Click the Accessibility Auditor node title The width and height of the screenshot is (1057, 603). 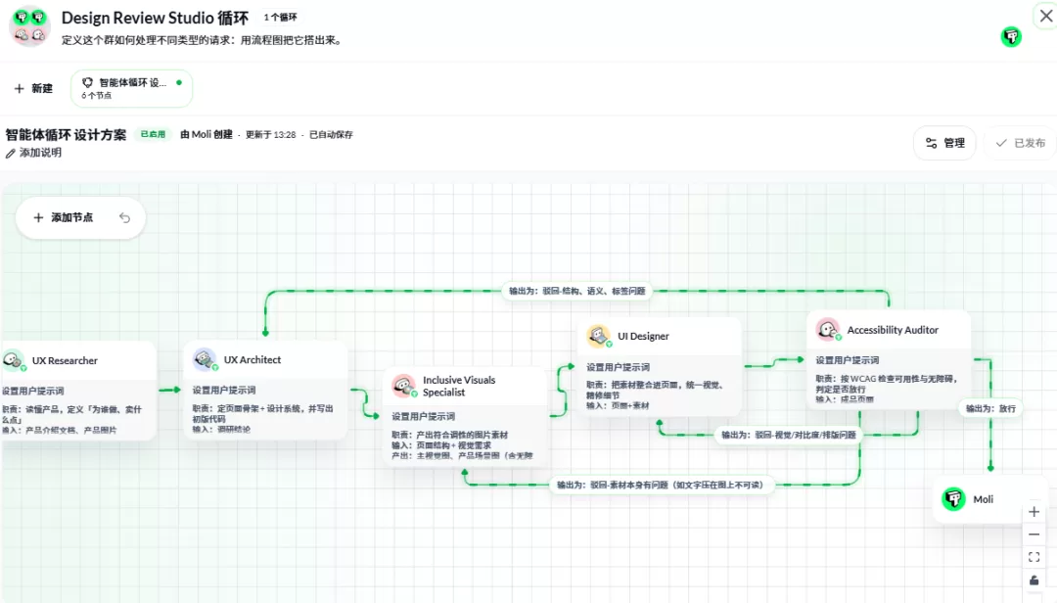click(x=893, y=330)
